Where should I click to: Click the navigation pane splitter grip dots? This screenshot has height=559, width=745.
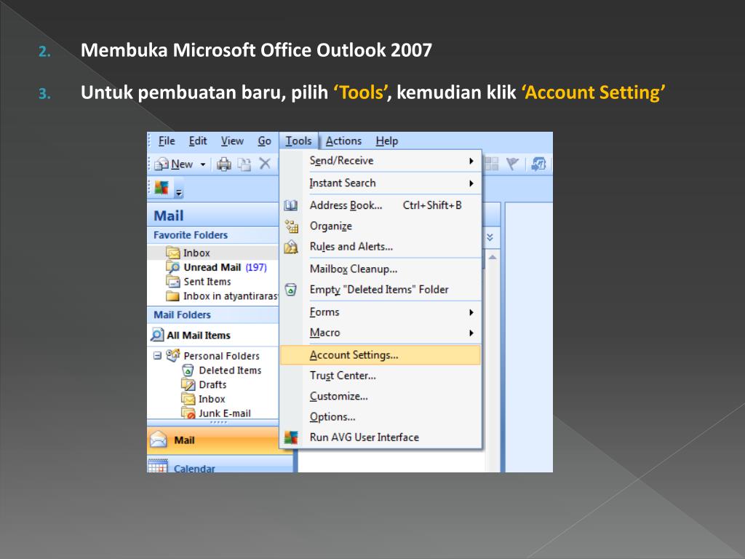click(218, 422)
